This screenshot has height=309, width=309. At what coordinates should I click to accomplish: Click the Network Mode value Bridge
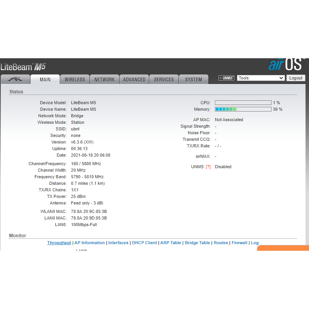[77, 116]
